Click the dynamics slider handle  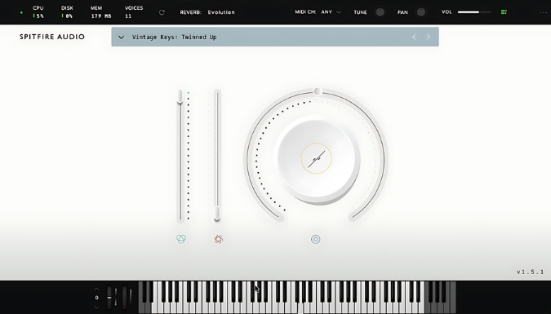(217, 214)
